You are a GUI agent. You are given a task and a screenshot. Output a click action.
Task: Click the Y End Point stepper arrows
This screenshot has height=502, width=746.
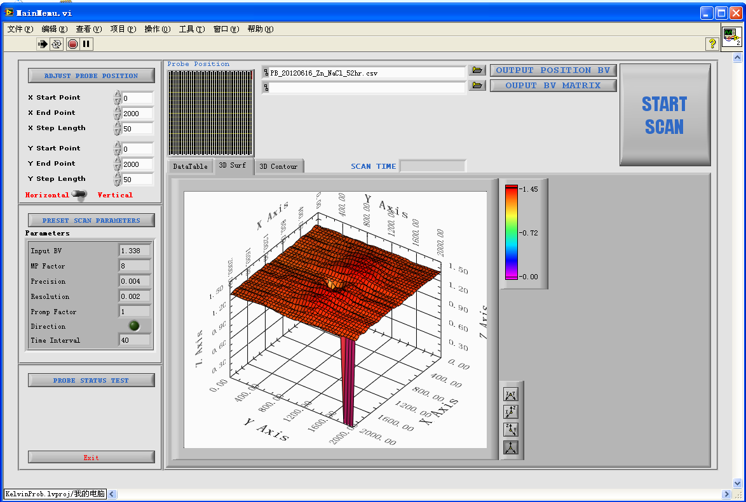tap(117, 164)
